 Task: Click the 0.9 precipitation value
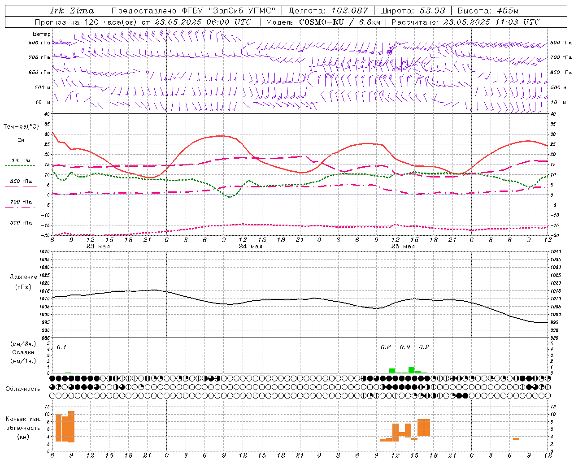tap(405, 347)
